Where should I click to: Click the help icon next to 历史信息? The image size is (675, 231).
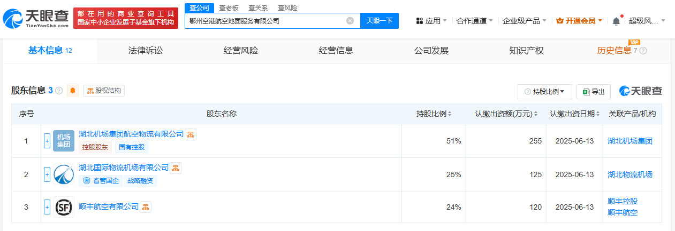click(643, 51)
